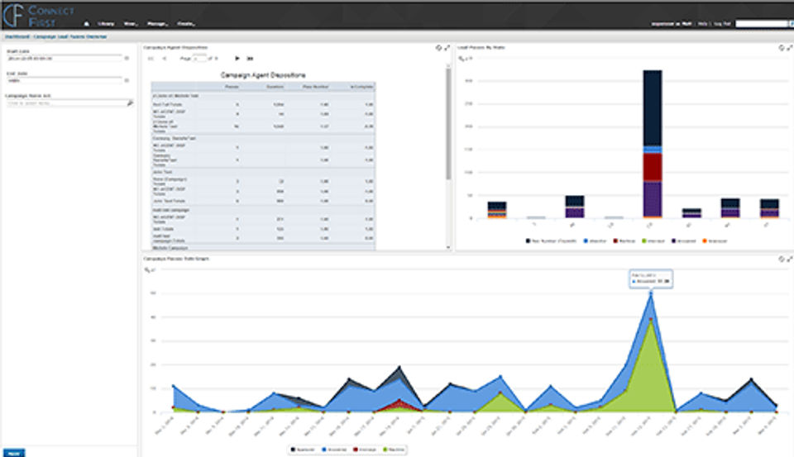Click the Dashboard breadcrumb link
The width and height of the screenshot is (794, 457).
[x=17, y=37]
